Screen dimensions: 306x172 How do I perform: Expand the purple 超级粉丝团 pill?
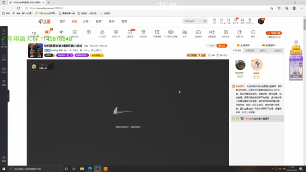tap(81, 55)
